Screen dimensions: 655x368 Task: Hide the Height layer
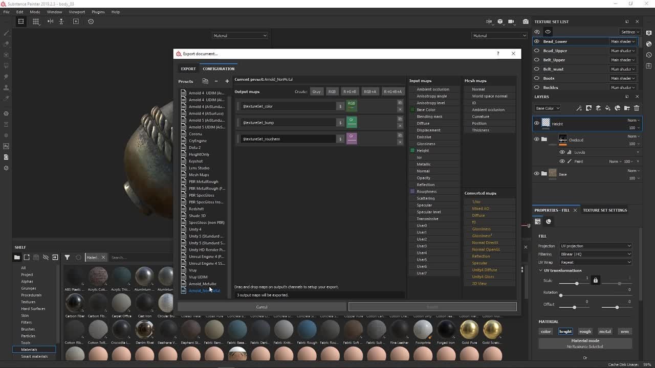(537, 123)
